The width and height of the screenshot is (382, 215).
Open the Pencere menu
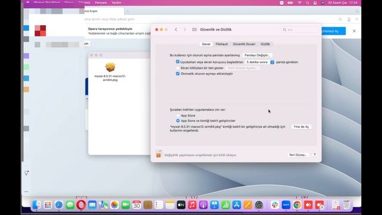coord(101,2)
